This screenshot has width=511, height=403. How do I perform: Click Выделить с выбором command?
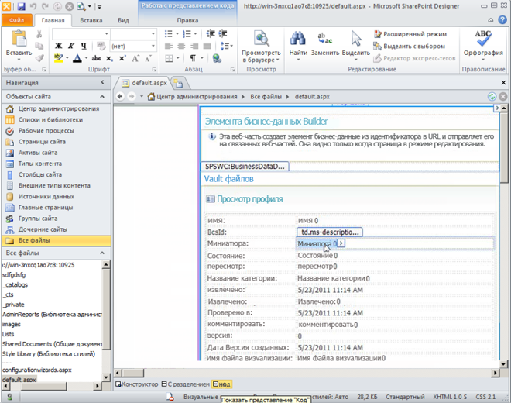point(409,46)
